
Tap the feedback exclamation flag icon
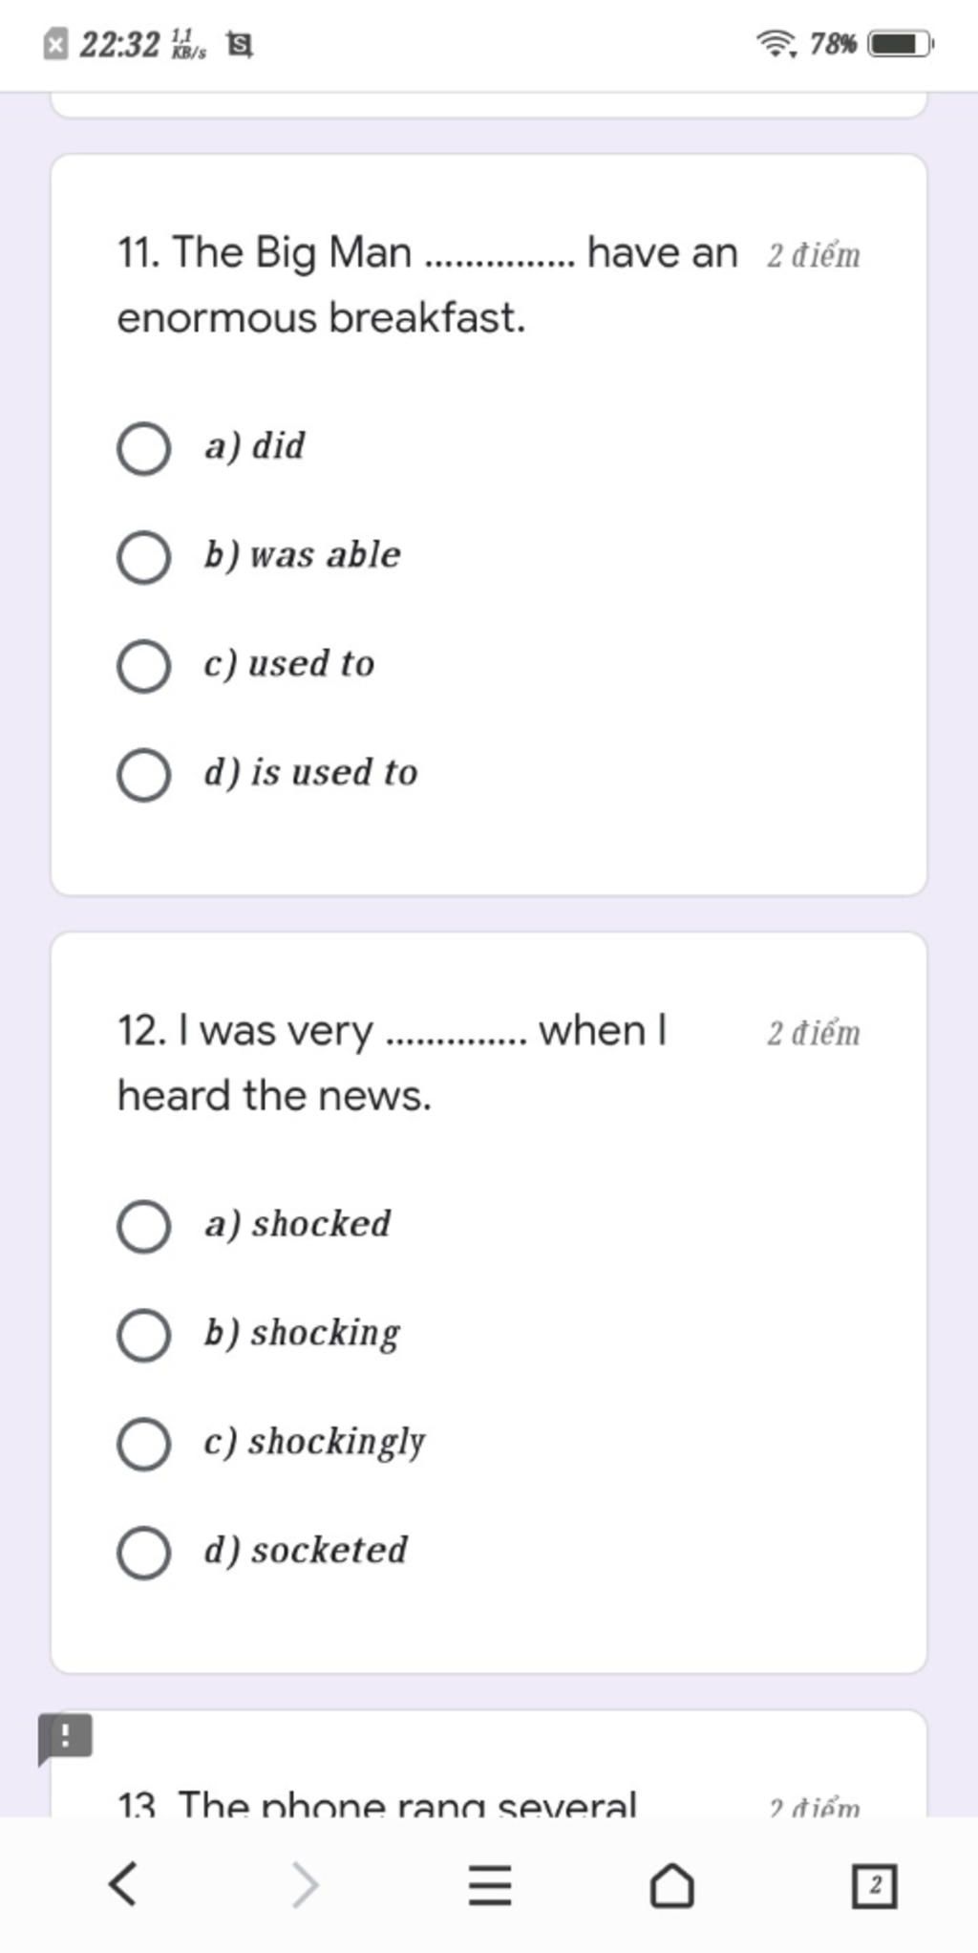[x=65, y=1736]
